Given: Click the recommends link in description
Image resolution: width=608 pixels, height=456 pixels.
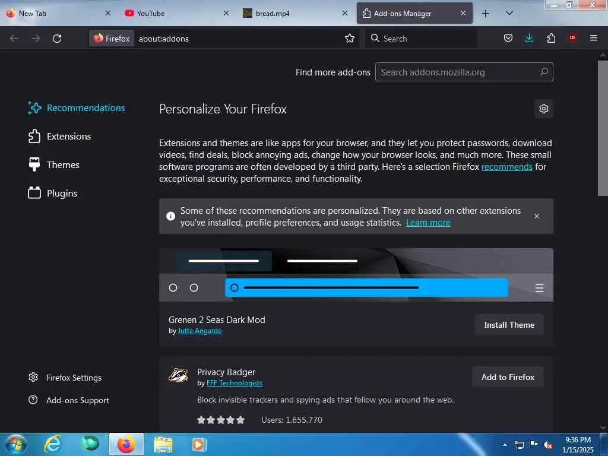Looking at the screenshot, I should point(507,167).
